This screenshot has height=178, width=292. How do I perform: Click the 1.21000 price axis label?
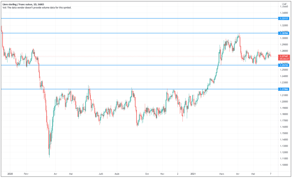tap(284, 95)
